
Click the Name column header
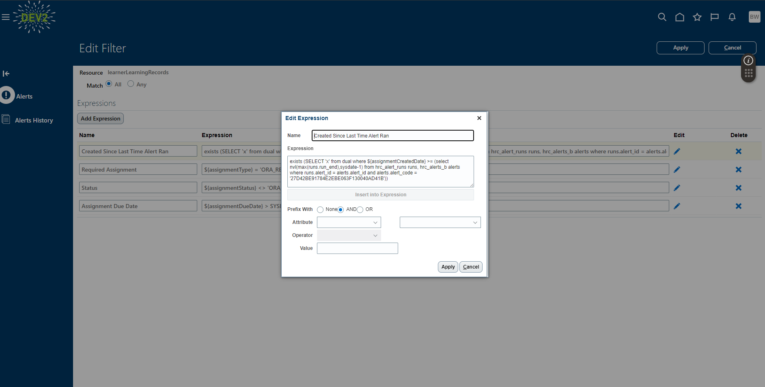click(87, 135)
